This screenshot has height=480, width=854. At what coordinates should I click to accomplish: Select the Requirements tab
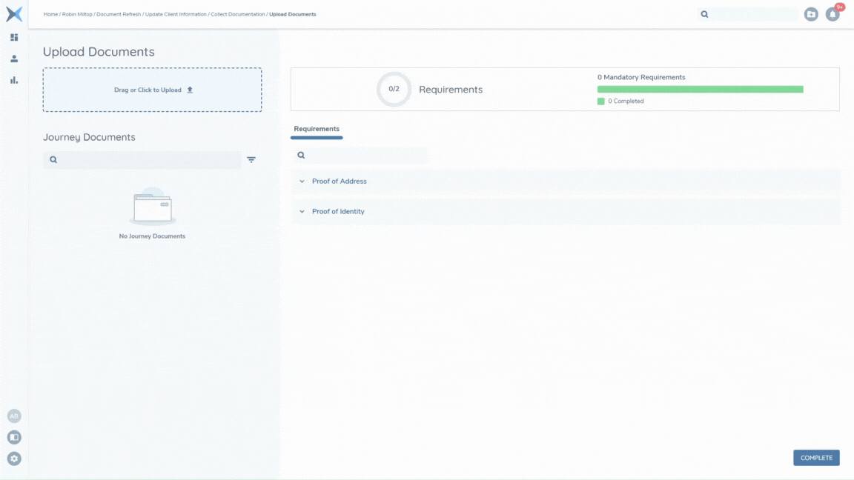(317, 129)
